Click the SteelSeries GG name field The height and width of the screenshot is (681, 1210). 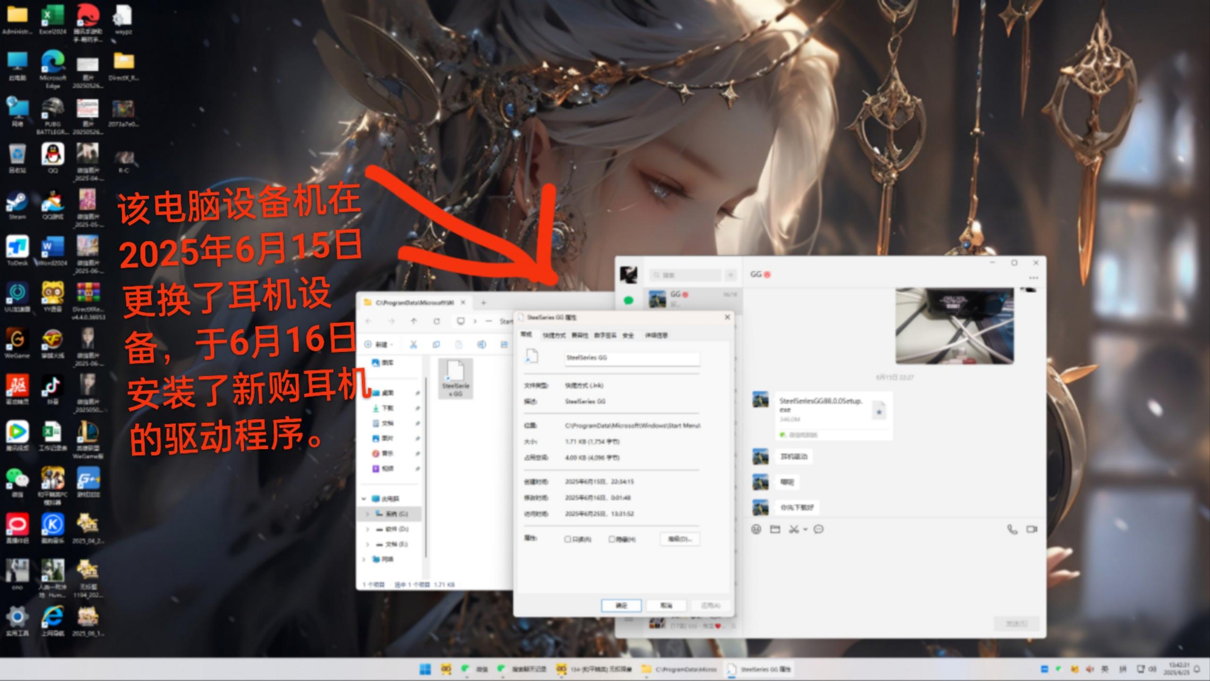coord(632,358)
